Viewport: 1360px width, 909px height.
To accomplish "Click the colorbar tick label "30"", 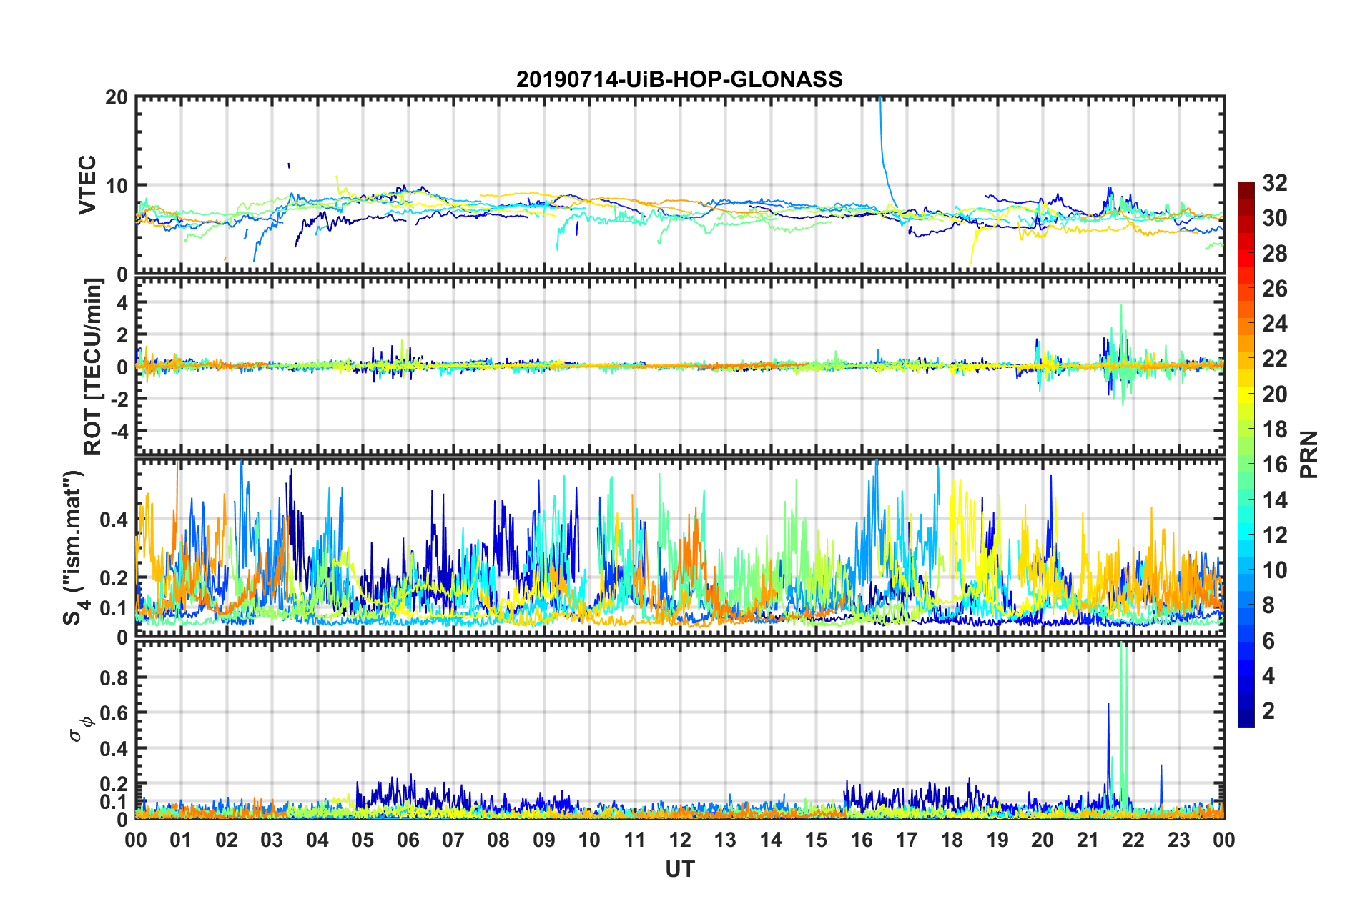I will [x=1274, y=218].
